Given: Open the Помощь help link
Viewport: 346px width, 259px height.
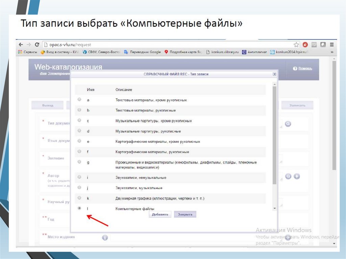Looking at the screenshot, I should coord(303,68).
